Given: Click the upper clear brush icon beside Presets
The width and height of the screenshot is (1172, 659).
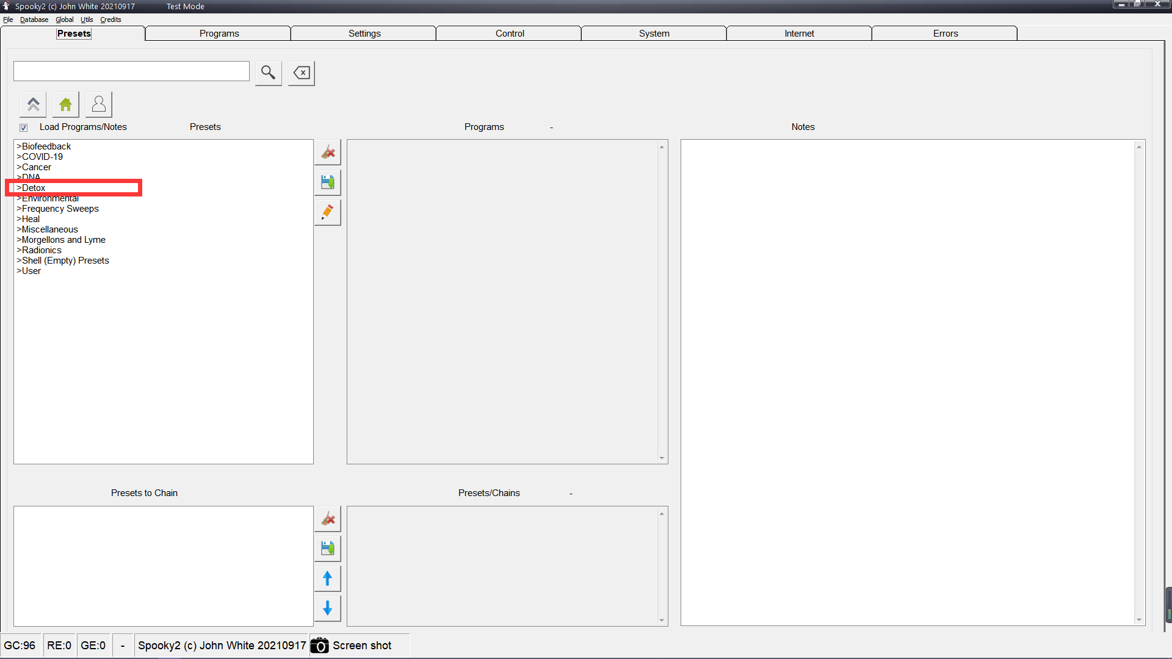Looking at the screenshot, I should [x=328, y=153].
